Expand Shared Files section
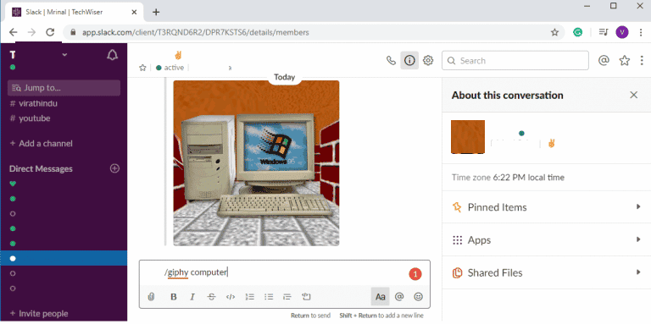Image resolution: width=651 pixels, height=324 pixels. 547,272
